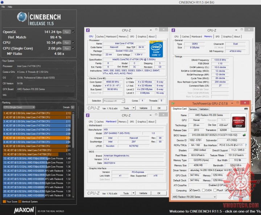Viewport: 261px width, 215px height.
Task: Click the Info input field in Your System
Action: [x=45, y=95]
